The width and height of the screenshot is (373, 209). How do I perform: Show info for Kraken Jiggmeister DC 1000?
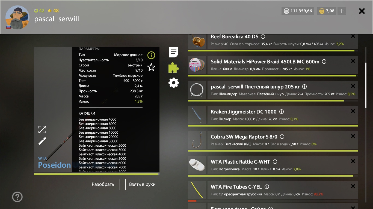[x=282, y=112]
